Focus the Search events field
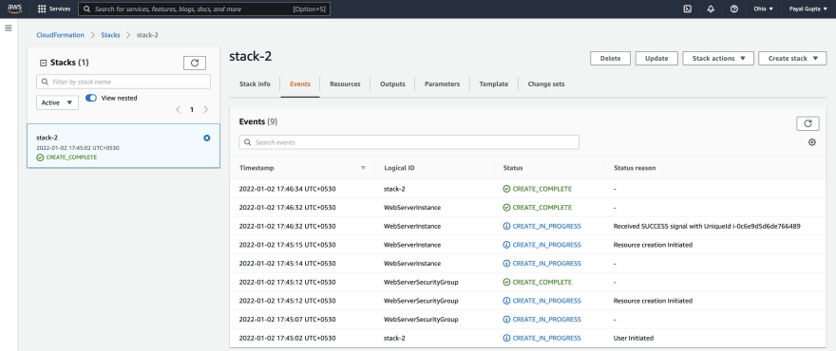 tap(408, 142)
